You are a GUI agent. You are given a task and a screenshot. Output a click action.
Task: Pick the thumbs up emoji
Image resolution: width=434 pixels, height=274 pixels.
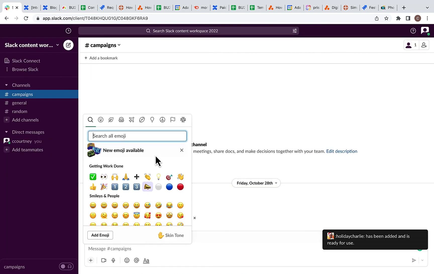93,187
